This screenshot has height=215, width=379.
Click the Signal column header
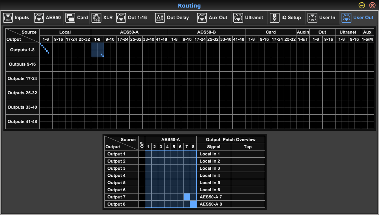[214, 147]
